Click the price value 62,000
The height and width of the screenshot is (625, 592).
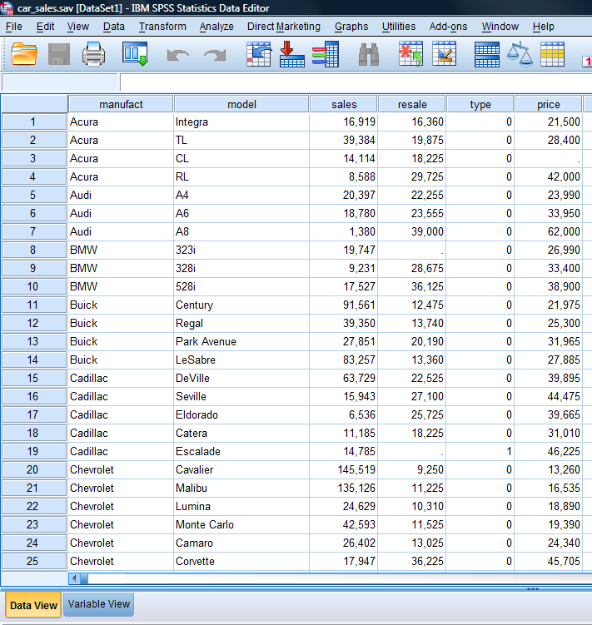tap(548, 231)
